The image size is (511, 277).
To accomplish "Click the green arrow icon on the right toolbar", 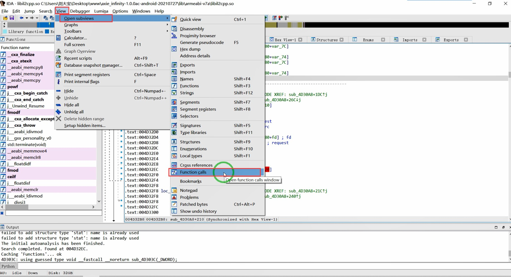I will click(x=266, y=17).
